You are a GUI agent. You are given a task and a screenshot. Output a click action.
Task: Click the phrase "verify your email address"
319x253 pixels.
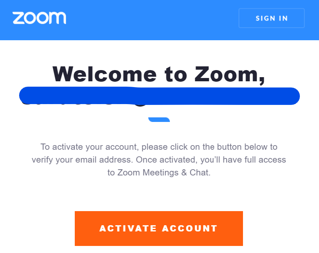pyautogui.click(x=81, y=160)
